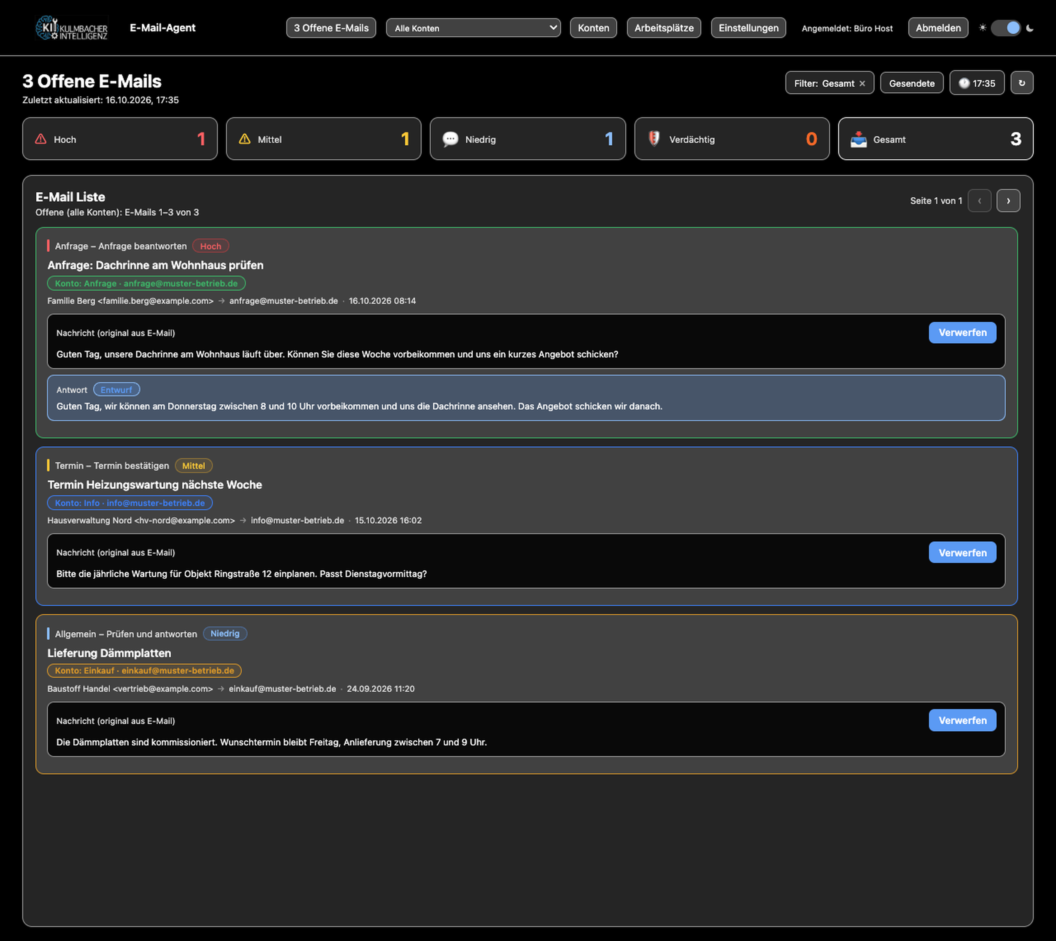Click the yellow warning triangle on Mittel card
1056x941 pixels.
[x=244, y=139]
